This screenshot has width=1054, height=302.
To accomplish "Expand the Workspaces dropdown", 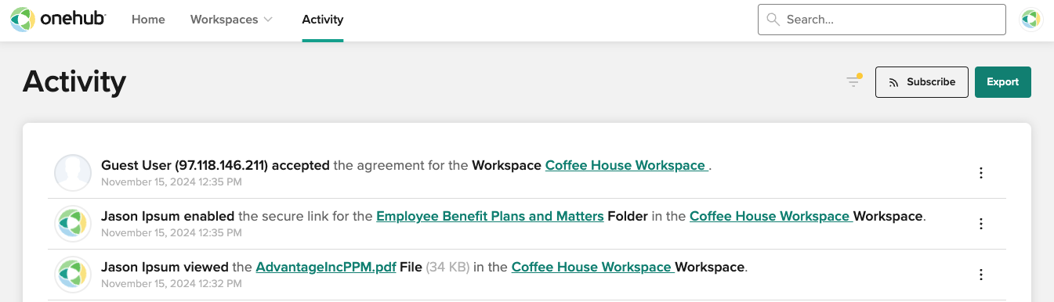I will pos(231,20).
